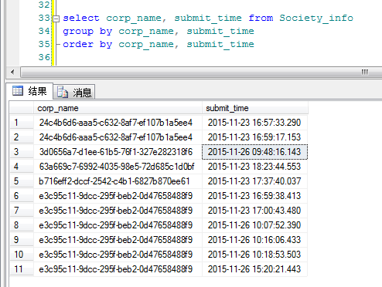Click the 'order' keyword on line 35
This screenshot has width=382, height=287.
tap(78, 44)
